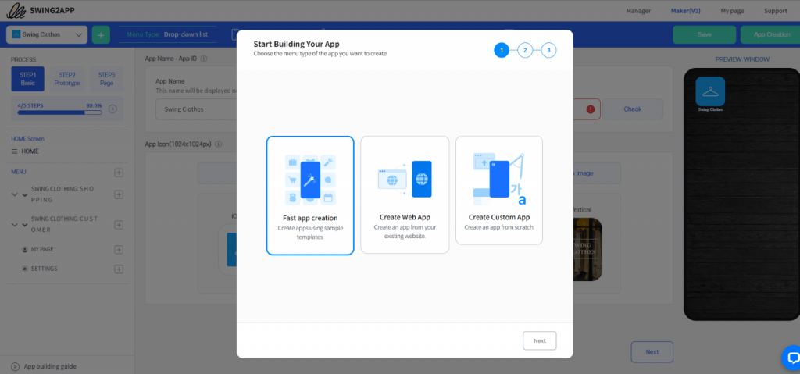Select the Fast app creation option
The width and height of the screenshot is (800, 374).
pos(310,195)
